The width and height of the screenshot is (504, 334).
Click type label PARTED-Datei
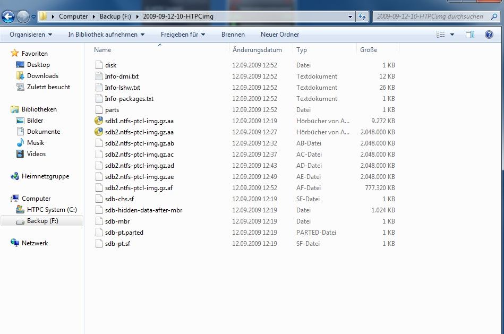pyautogui.click(x=317, y=233)
